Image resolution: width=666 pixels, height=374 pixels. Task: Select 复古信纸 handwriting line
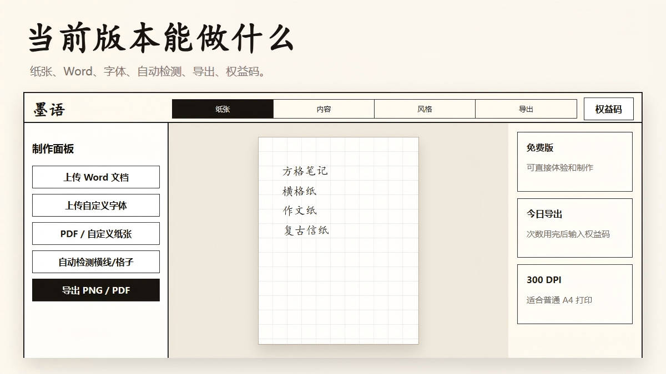pyautogui.click(x=306, y=230)
